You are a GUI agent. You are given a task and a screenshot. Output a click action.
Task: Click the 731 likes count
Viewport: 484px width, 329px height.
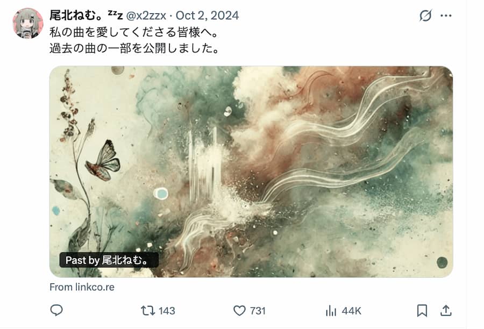258,311
